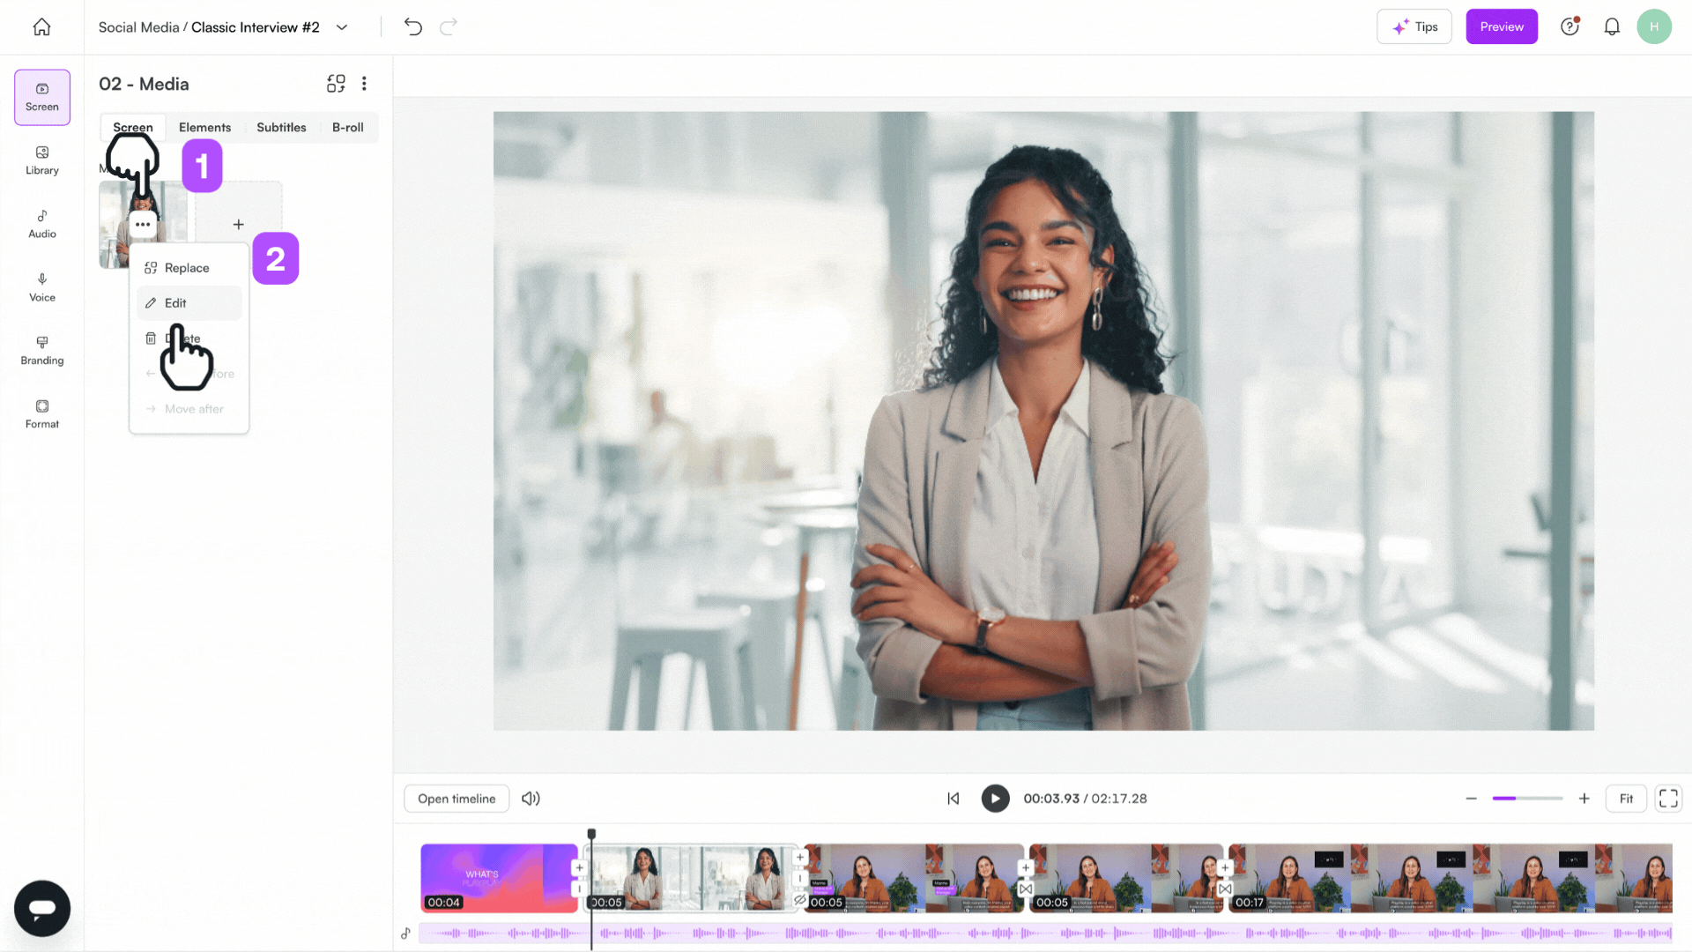
Task: Redo the last undone action
Action: (449, 27)
